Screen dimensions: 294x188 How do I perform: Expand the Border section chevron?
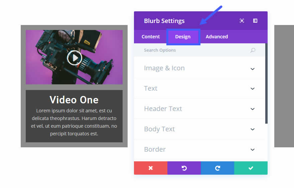[253, 150]
